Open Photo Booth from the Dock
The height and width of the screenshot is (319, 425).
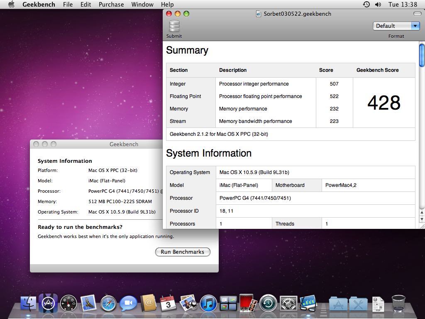(x=248, y=303)
